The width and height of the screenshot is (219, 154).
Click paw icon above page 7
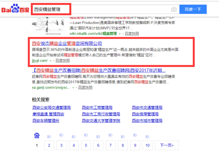(x=111, y=135)
